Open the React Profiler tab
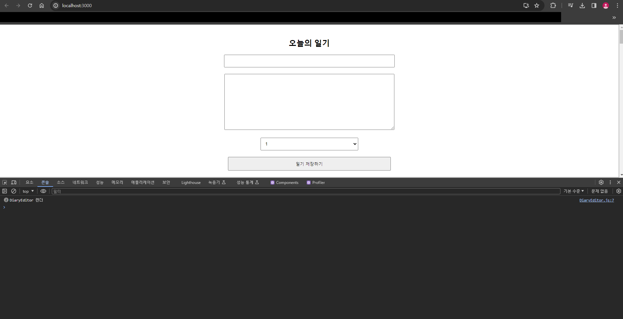The height and width of the screenshot is (319, 623). tap(316, 183)
